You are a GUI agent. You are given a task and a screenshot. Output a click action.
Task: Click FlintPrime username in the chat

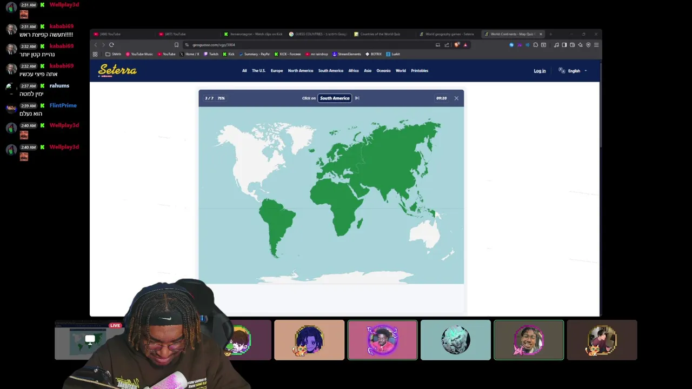point(63,105)
